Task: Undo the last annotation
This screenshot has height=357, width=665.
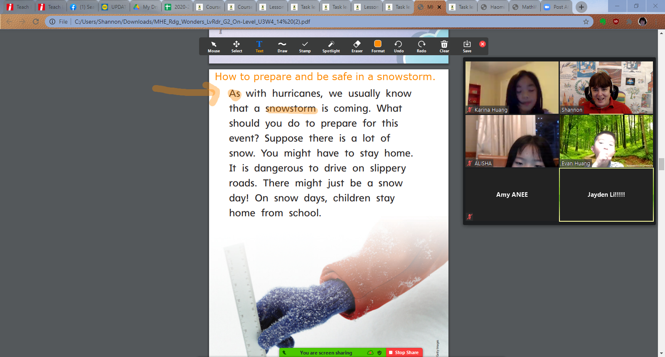Action: click(399, 46)
